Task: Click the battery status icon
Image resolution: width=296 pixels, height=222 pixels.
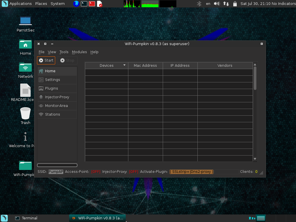Action: [235, 3]
